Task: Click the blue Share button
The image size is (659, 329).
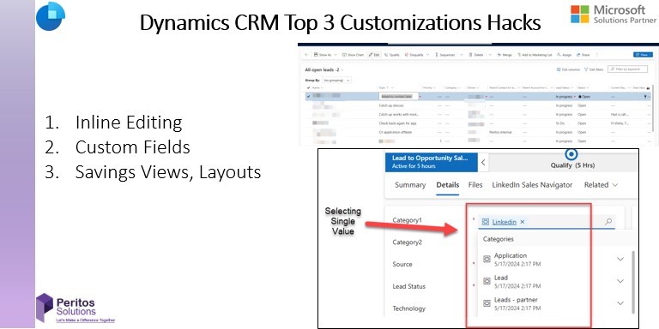Action: coord(643,55)
